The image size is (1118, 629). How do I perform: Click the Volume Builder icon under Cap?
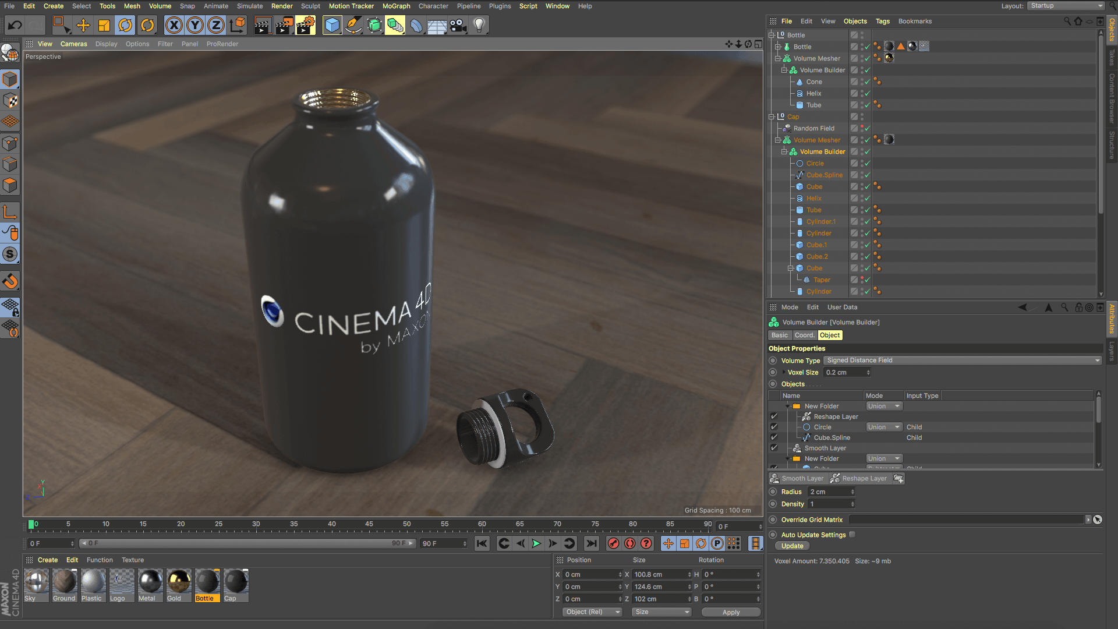pyautogui.click(x=793, y=151)
